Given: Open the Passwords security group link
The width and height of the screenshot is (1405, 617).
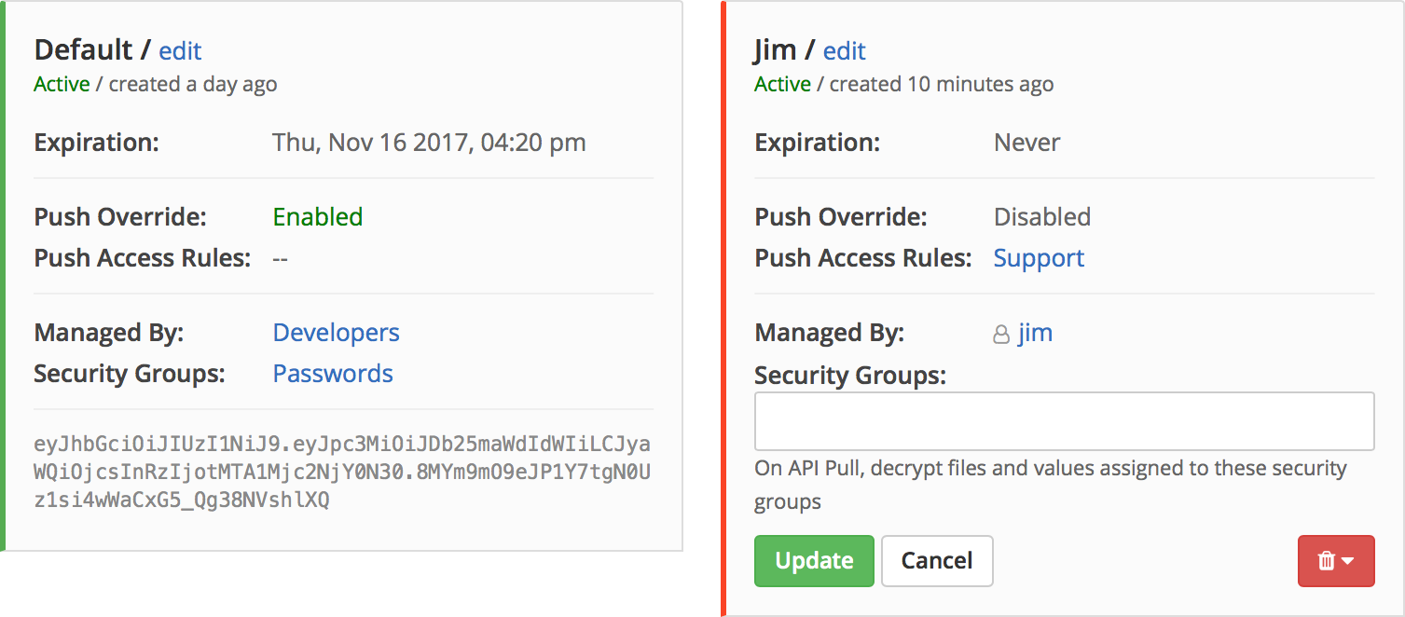Looking at the screenshot, I should [333, 374].
